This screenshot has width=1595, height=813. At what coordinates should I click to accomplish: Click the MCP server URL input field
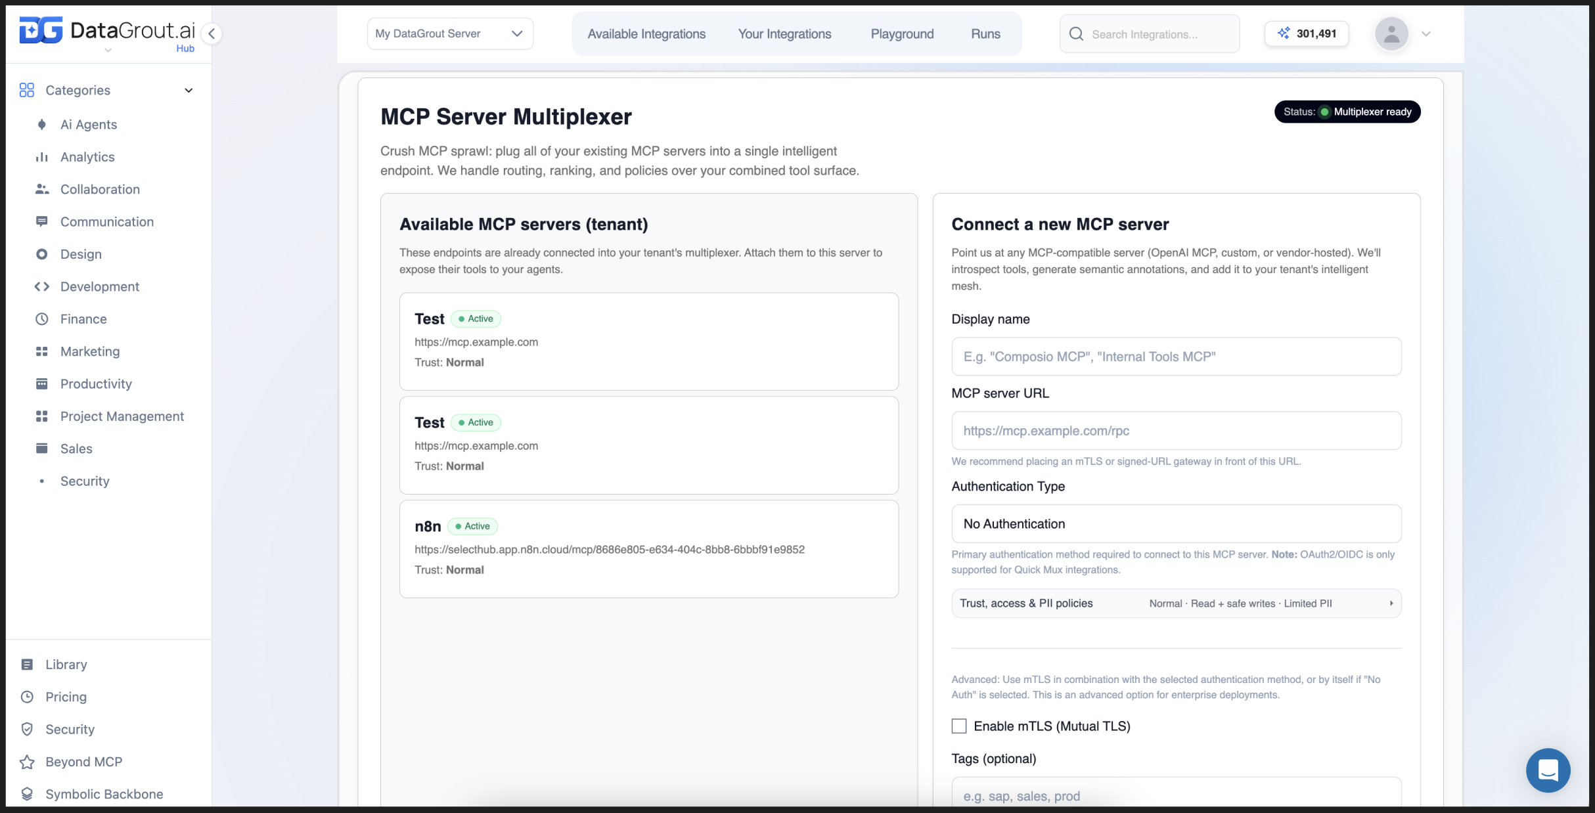[1176, 431]
